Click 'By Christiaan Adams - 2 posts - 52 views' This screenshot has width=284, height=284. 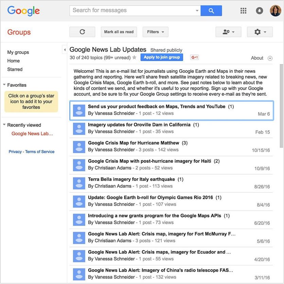[130, 168]
